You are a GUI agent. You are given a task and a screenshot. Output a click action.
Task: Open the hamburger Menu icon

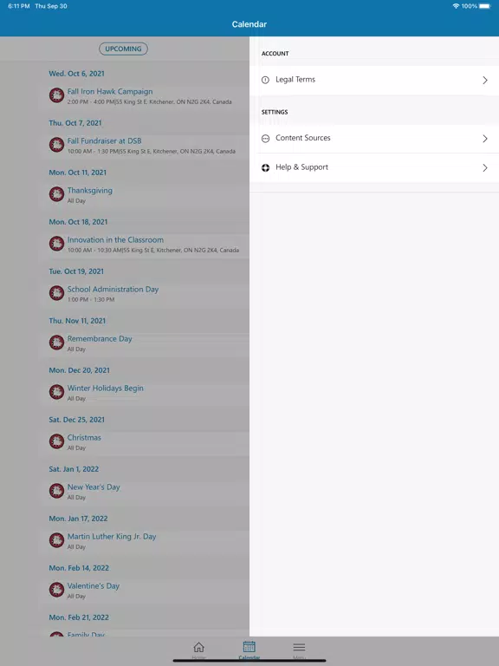pos(299,647)
